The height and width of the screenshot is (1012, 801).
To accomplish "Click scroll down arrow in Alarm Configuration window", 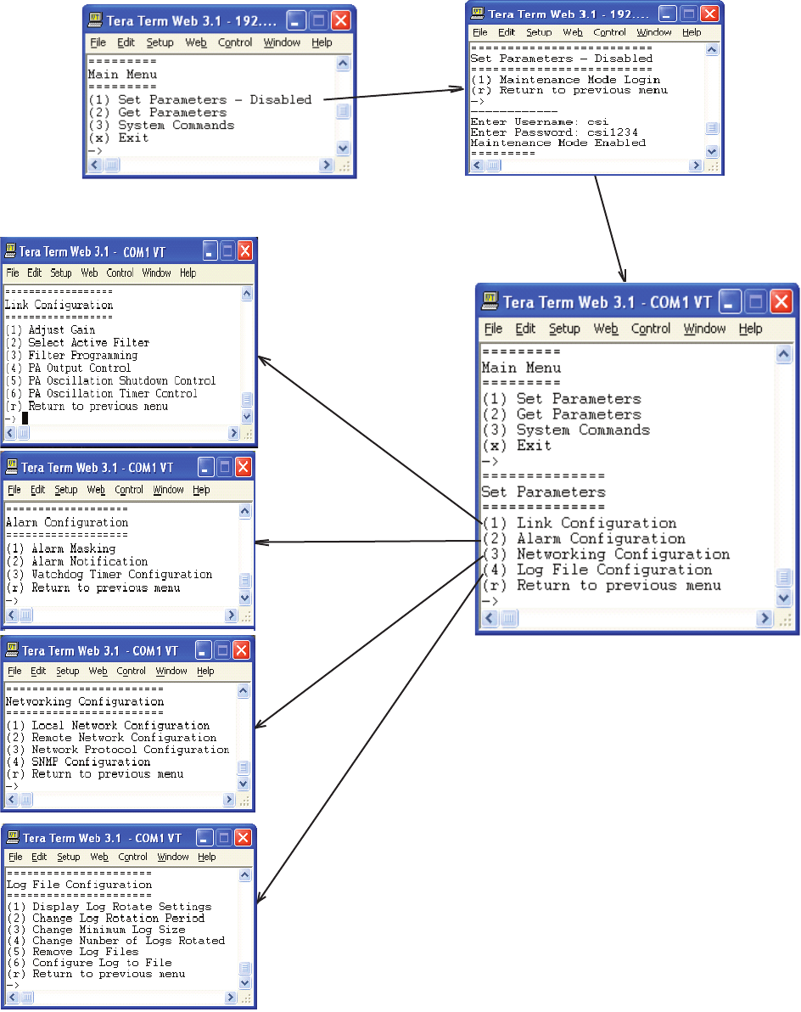I will [x=244, y=597].
